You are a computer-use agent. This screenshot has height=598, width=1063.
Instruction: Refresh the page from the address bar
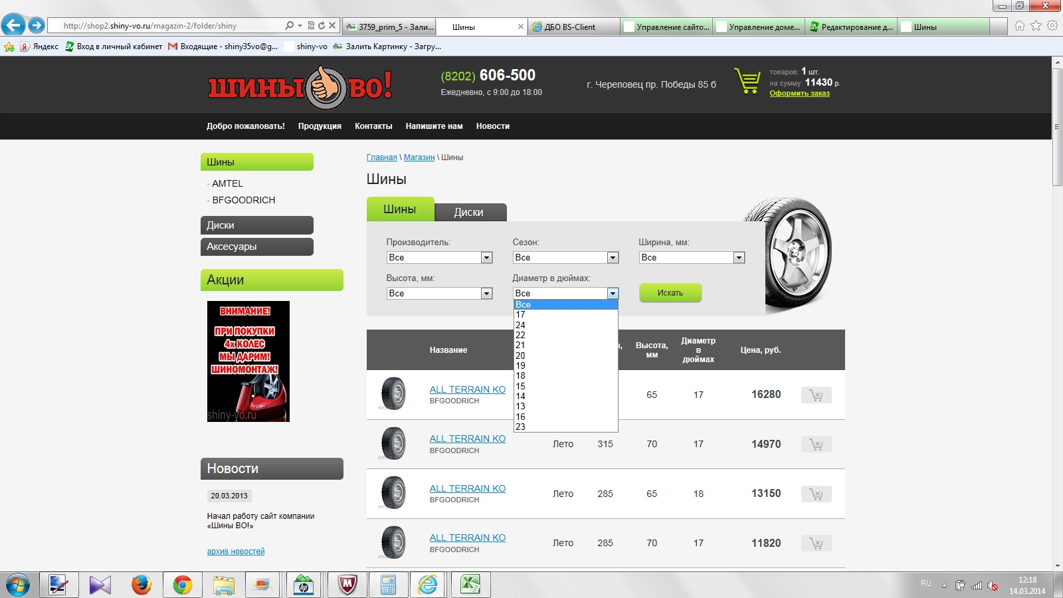322,26
